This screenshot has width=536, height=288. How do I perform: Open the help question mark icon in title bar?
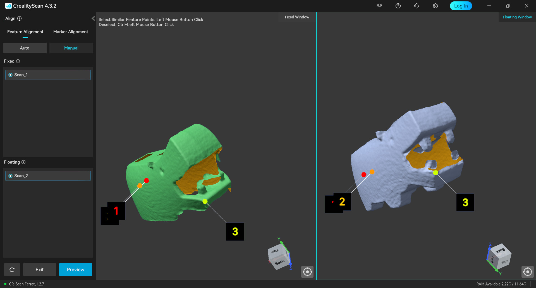coord(398,6)
